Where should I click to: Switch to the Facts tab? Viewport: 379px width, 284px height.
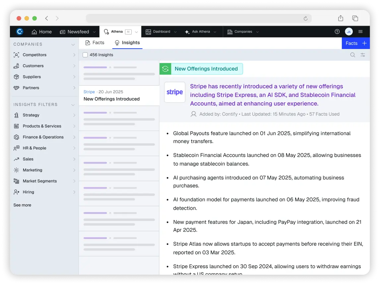[x=95, y=43]
